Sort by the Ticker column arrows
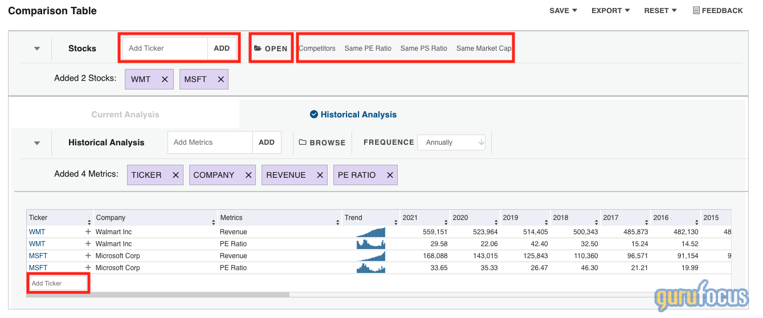The image size is (763, 318). [89, 222]
